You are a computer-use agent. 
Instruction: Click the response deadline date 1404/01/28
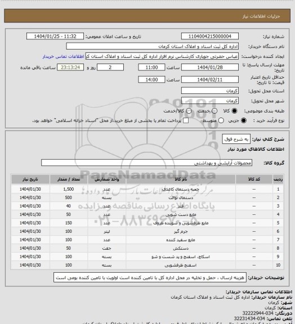(210, 67)
